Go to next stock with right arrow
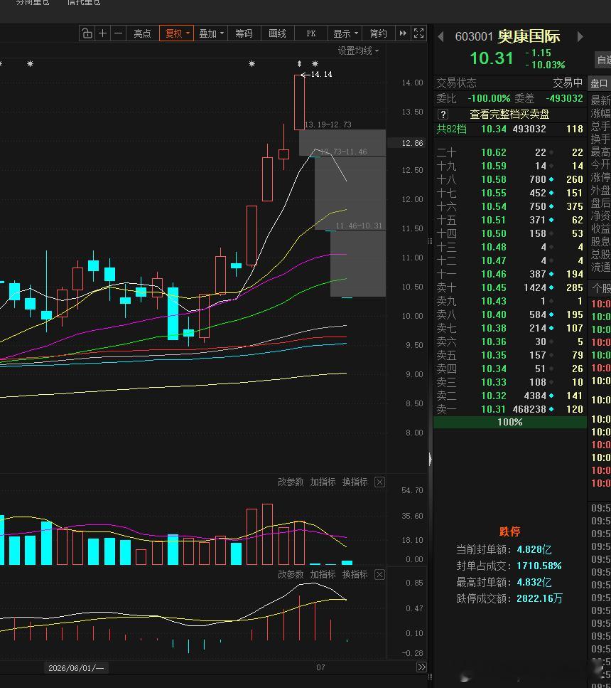611x688 pixels. click(x=580, y=37)
